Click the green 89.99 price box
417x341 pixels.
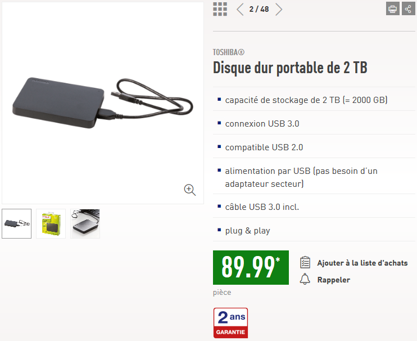point(251,267)
